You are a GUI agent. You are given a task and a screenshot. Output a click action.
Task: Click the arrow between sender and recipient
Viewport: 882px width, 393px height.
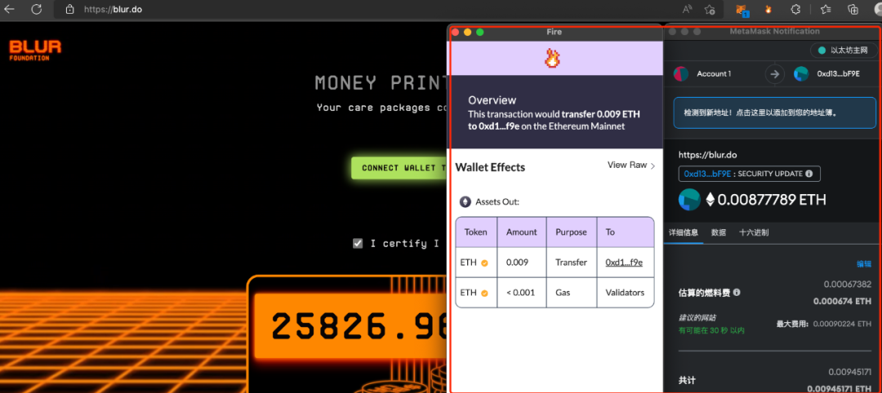774,73
